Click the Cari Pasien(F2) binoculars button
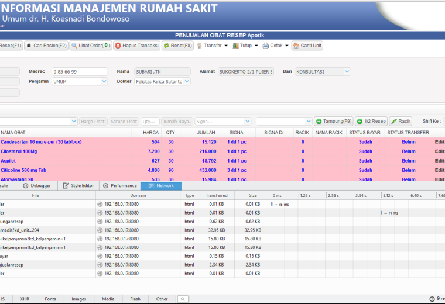Image resolution: width=445 pixels, height=304 pixels. pyautogui.click(x=46, y=46)
